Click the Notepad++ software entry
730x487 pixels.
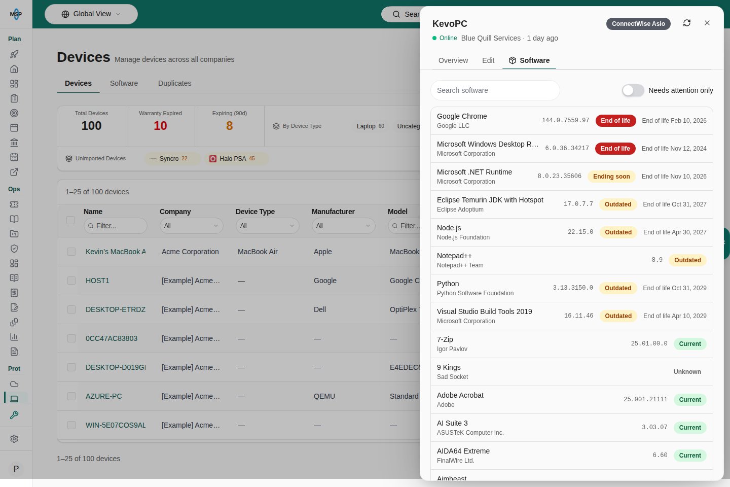pyautogui.click(x=572, y=260)
